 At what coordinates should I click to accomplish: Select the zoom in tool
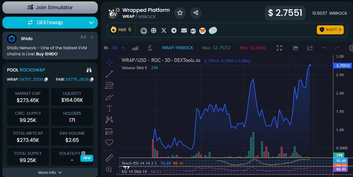(109, 169)
